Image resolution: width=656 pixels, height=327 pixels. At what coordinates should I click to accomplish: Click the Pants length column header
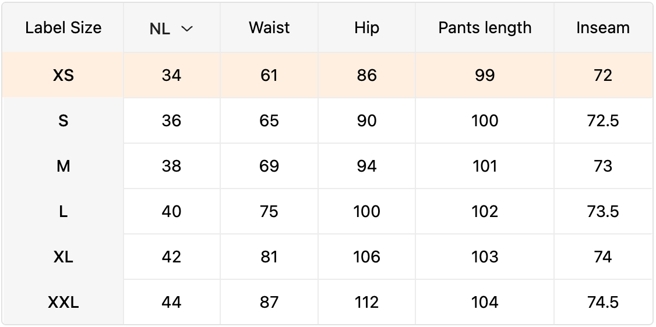(485, 28)
